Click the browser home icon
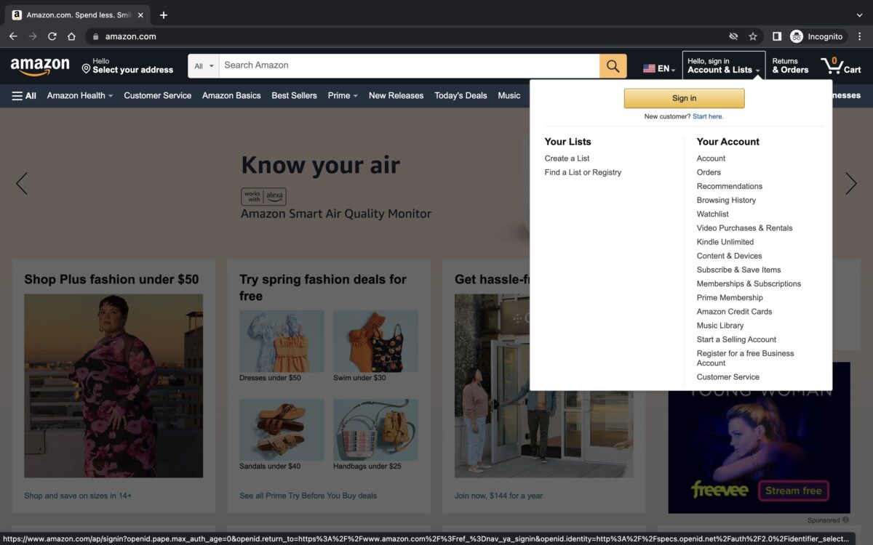873x545 pixels. (x=71, y=36)
